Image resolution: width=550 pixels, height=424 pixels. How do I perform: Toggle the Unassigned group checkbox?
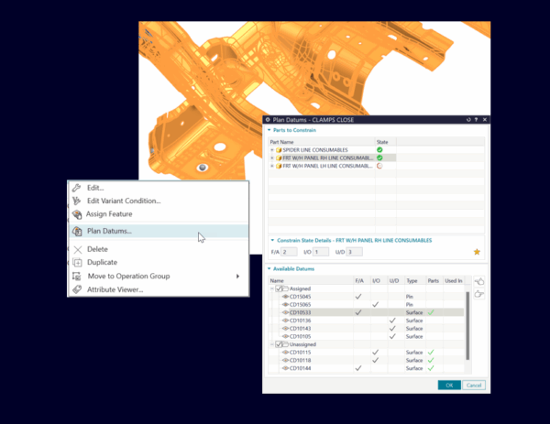pyautogui.click(x=280, y=344)
